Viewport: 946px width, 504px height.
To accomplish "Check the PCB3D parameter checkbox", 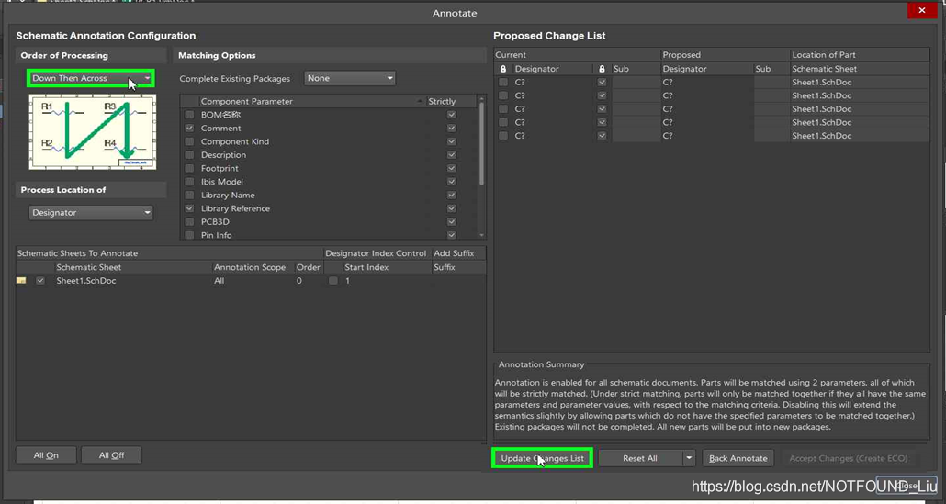I will 189,222.
